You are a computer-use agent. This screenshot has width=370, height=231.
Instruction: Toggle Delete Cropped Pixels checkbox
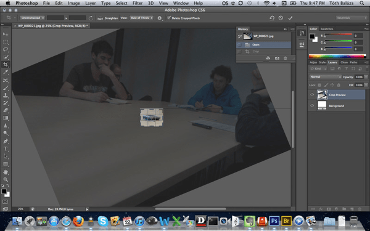point(169,18)
